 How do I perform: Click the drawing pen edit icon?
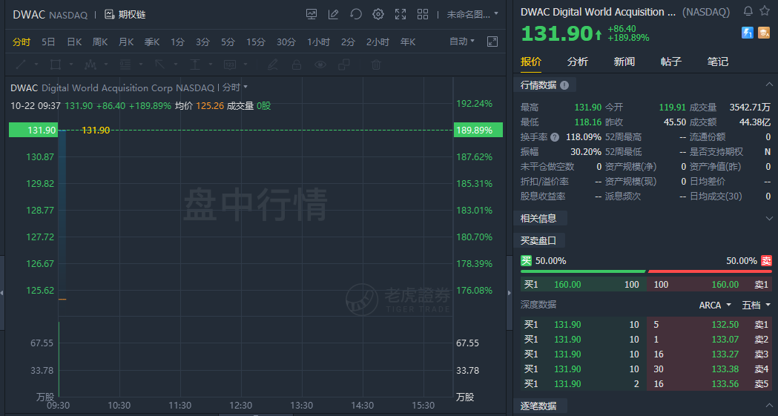click(x=273, y=65)
